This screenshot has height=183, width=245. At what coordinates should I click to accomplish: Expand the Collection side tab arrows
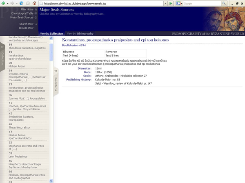pyautogui.click(x=2, y=47)
